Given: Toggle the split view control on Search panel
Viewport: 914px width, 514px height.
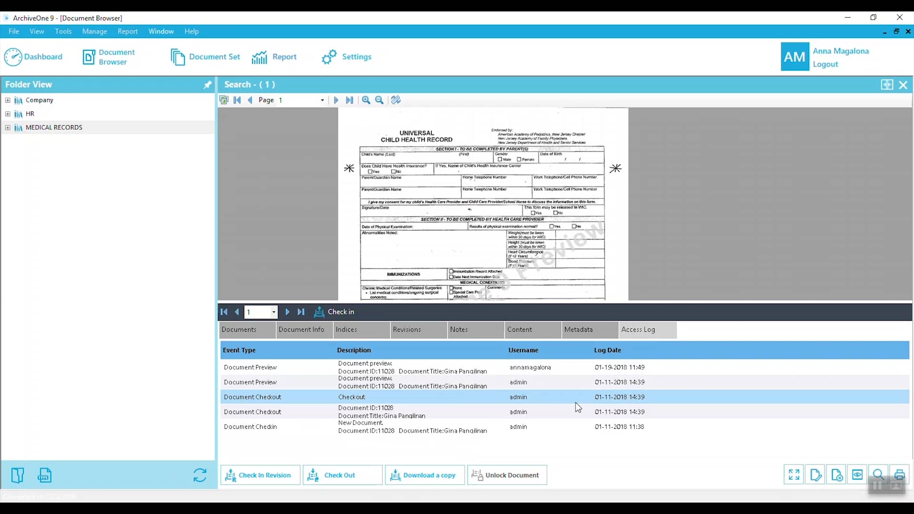Looking at the screenshot, I should (x=887, y=85).
